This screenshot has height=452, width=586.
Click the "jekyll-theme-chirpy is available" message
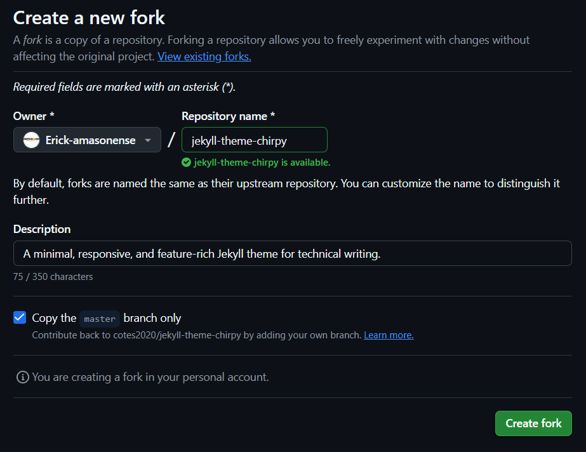262,163
